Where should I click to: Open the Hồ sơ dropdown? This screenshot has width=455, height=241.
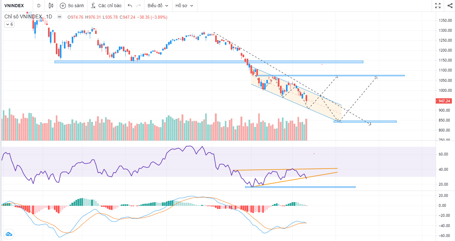[184, 6]
